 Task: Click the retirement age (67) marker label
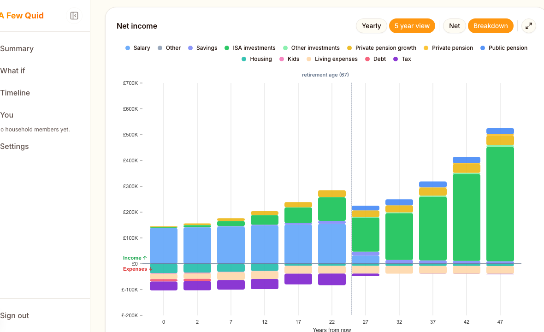[325, 74]
